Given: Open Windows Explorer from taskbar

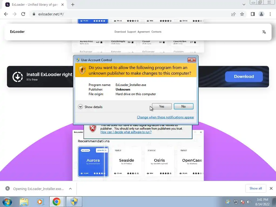Looking at the screenshot, I should [x=24, y=202].
